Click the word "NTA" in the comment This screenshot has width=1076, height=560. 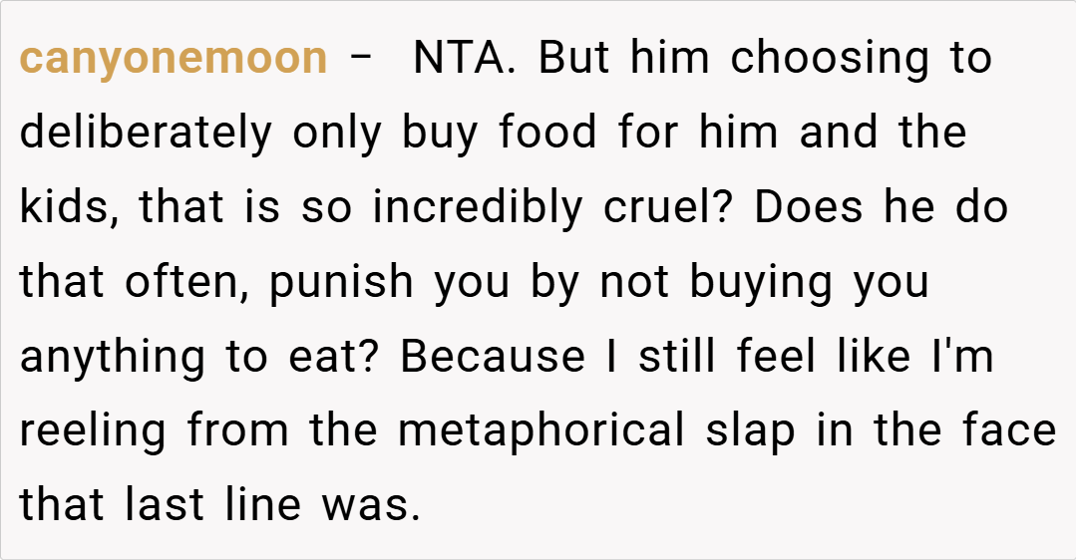pyautogui.click(x=462, y=59)
